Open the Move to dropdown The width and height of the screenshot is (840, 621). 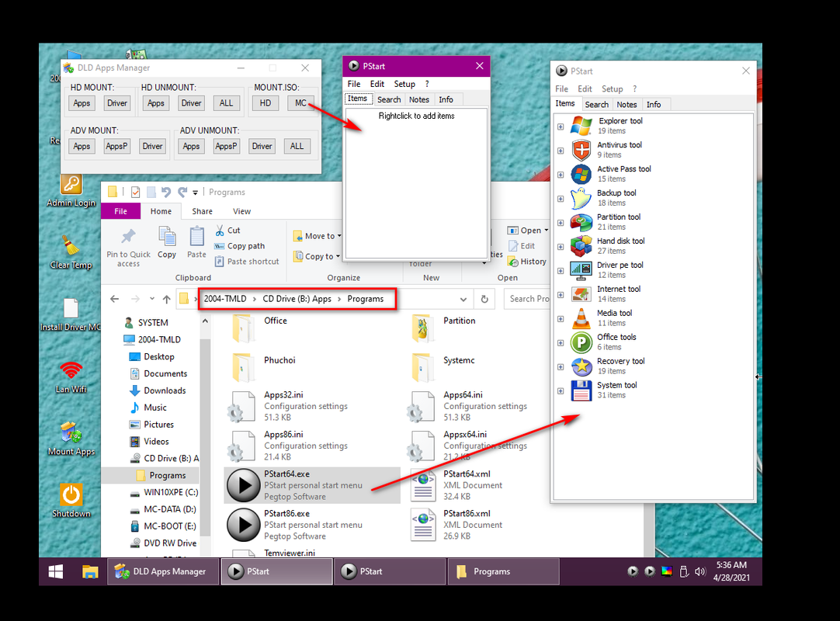point(318,236)
